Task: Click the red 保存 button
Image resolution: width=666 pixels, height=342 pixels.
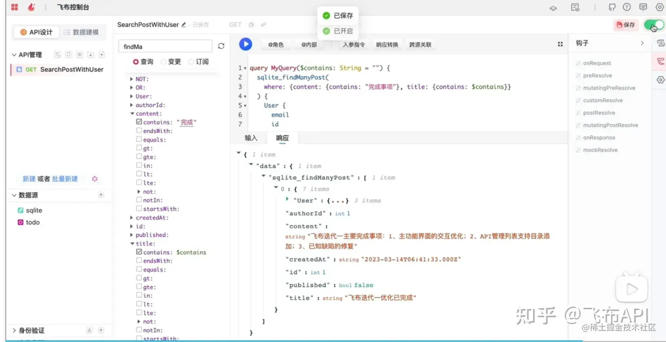Action: coord(626,25)
